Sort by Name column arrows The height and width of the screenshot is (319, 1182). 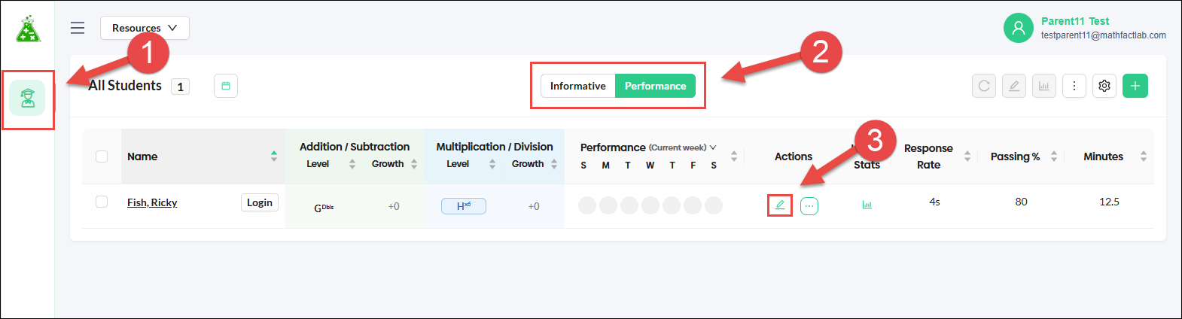pos(274,156)
